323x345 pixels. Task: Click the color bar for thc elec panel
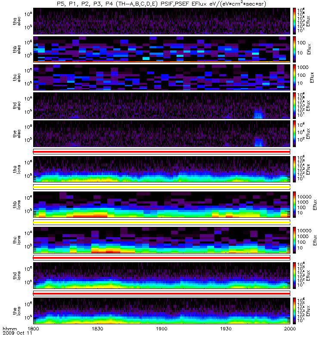[x=294, y=78]
